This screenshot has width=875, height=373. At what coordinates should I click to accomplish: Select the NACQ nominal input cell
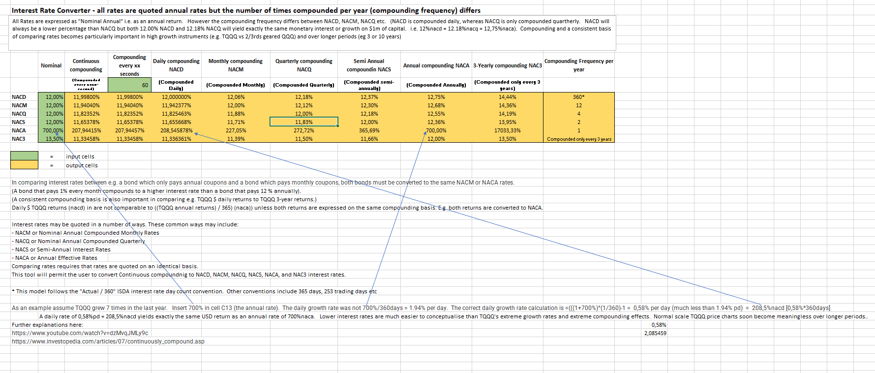pyautogui.click(x=51, y=114)
